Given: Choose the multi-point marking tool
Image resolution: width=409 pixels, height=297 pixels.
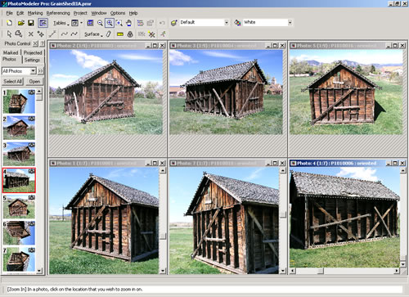Looking at the screenshot, I should [x=41, y=34].
